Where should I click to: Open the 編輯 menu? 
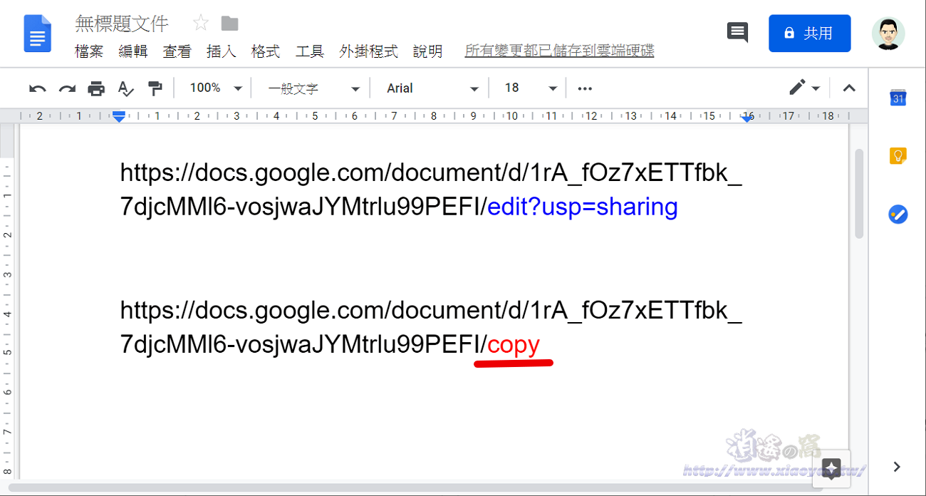133,51
